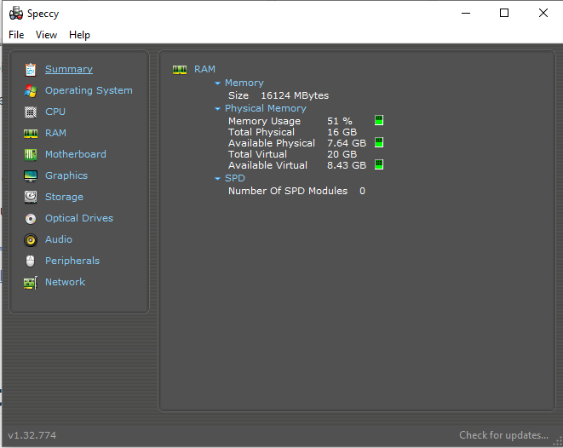563x448 pixels.
Task: Open the File menu
Action: [16, 35]
